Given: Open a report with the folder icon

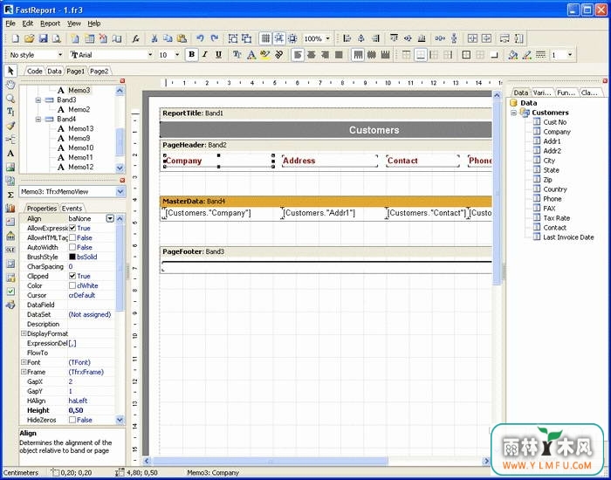Looking at the screenshot, I should [x=29, y=38].
